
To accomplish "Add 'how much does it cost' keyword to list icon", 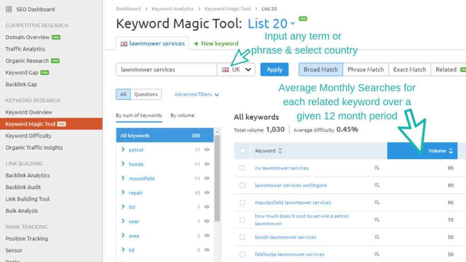I will click(x=377, y=220).
